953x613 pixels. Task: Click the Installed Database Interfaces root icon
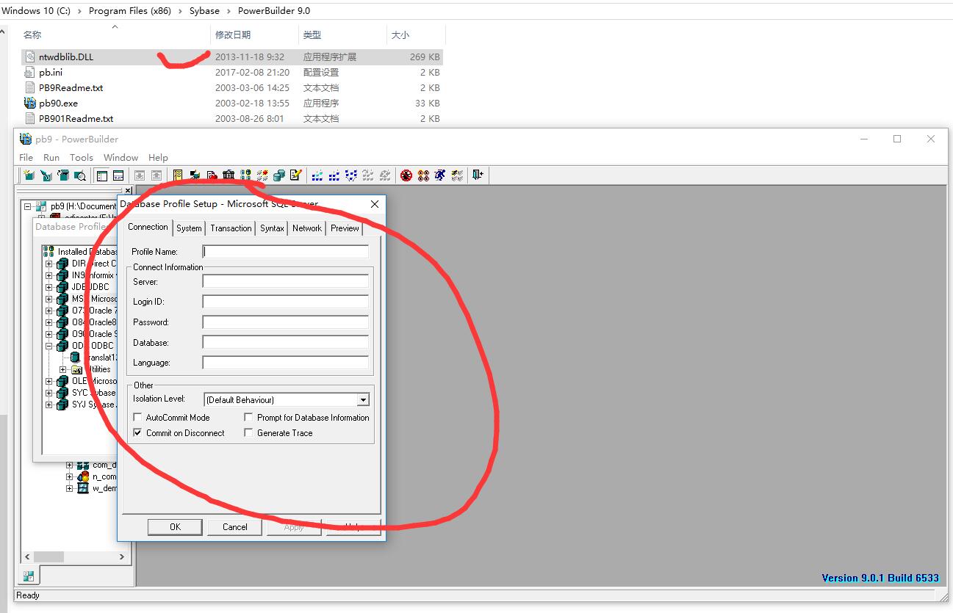[x=49, y=252]
